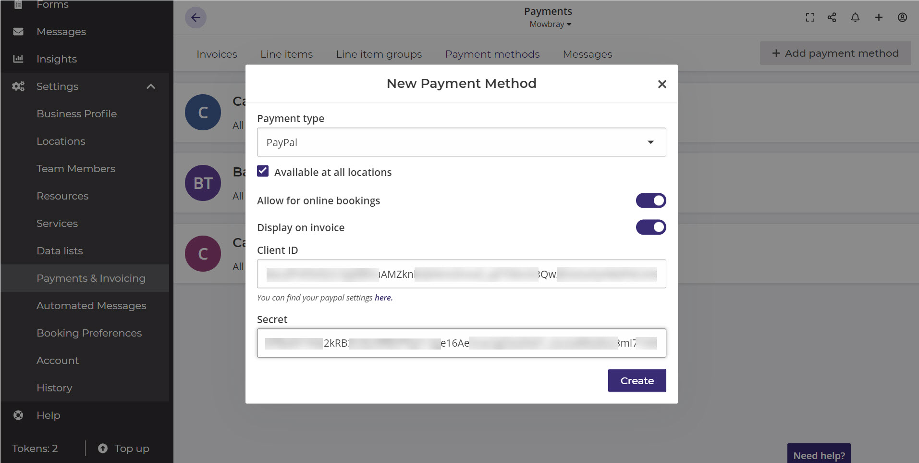Open the Mowbray location dropdown
919x463 pixels.
tap(551, 25)
